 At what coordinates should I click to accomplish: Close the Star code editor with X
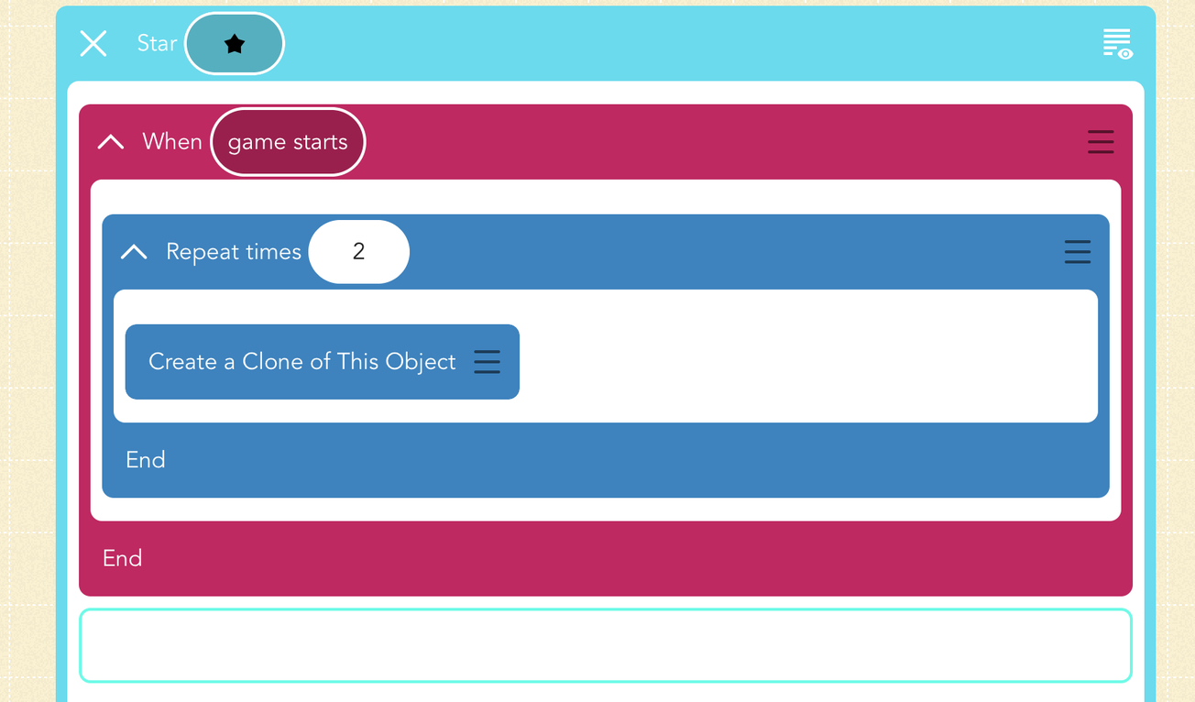(93, 43)
